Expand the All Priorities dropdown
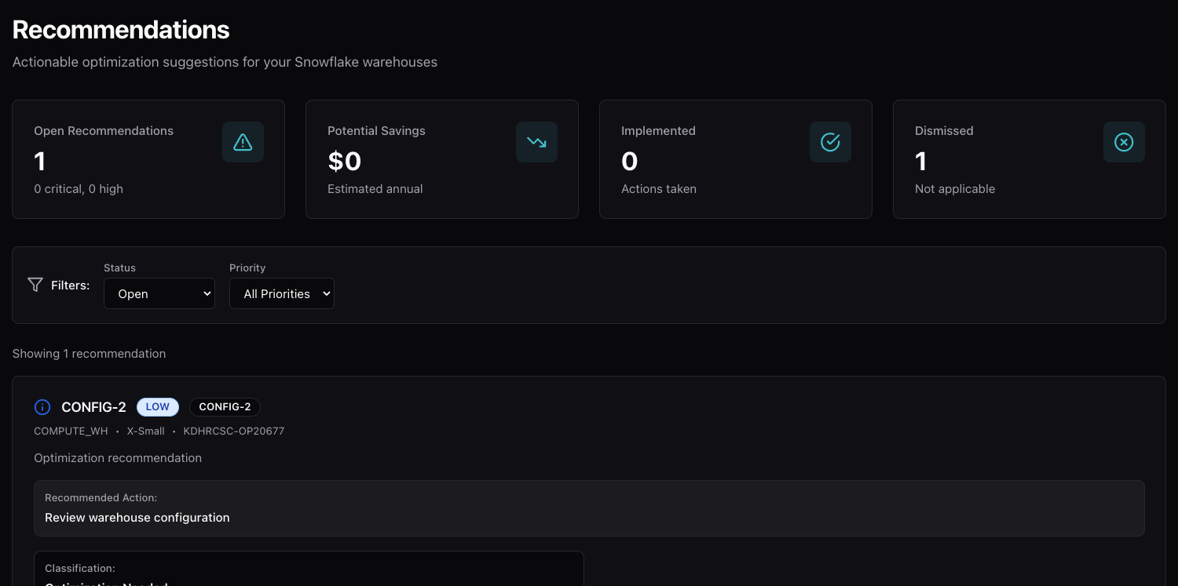Viewport: 1178px width, 586px height. 282,293
